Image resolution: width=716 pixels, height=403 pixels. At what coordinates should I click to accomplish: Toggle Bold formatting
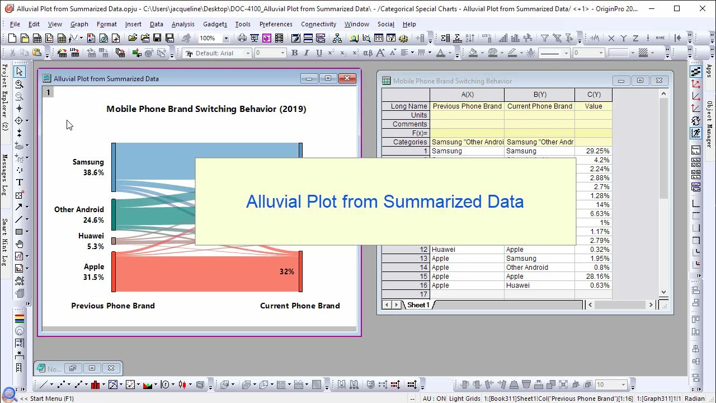(294, 53)
